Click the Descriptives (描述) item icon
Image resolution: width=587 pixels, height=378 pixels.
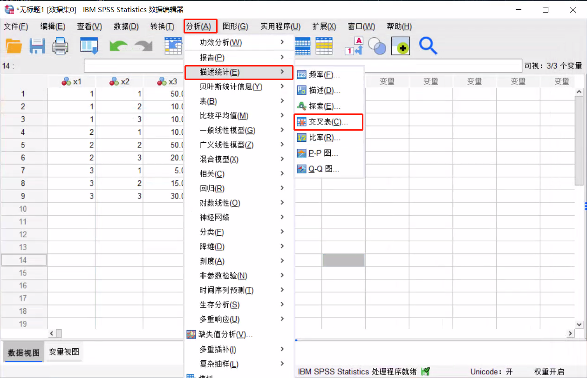301,90
